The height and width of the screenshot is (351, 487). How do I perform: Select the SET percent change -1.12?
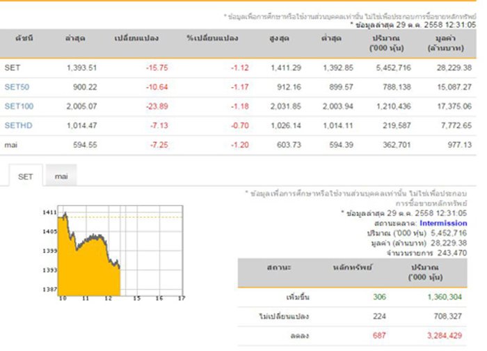pos(239,68)
